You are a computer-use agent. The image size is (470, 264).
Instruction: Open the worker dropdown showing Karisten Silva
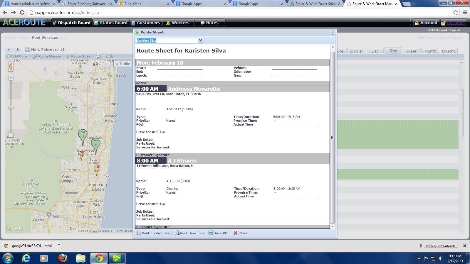200,40
